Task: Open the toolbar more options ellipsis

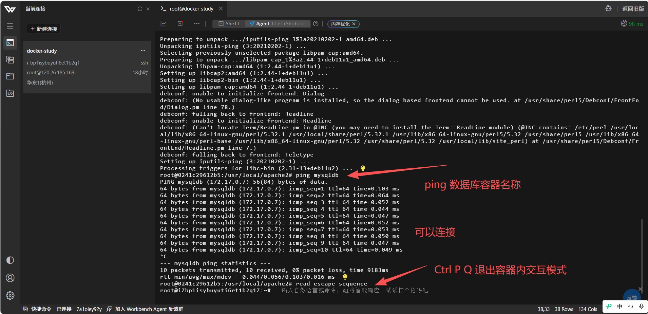Action: (197, 23)
